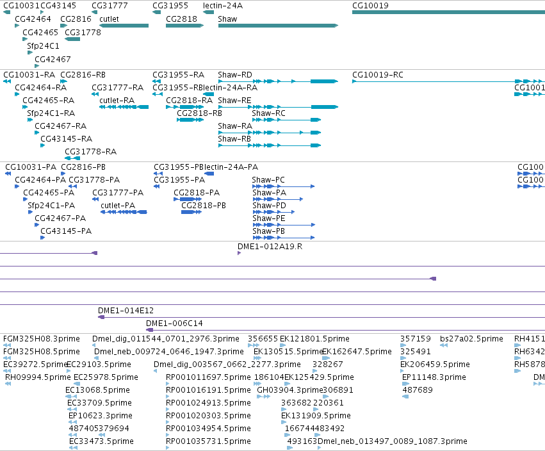
Task: Open the CG31955 gene label
Action: tap(170, 6)
